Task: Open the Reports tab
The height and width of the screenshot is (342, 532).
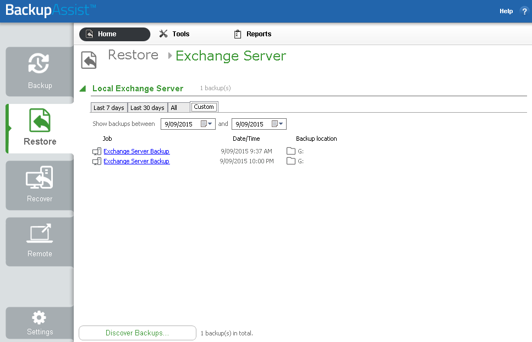Action: [253, 34]
